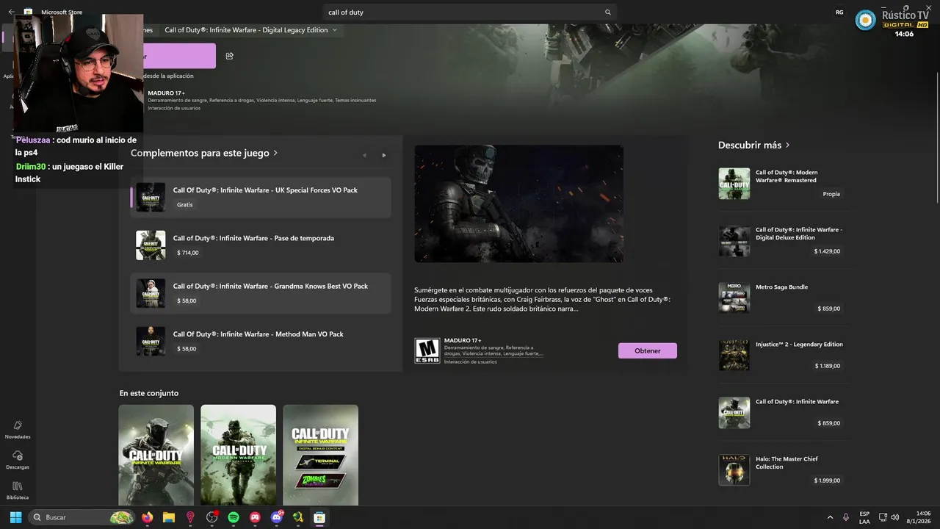Click the Halo Master Chief Collection thumbnail

click(734, 469)
